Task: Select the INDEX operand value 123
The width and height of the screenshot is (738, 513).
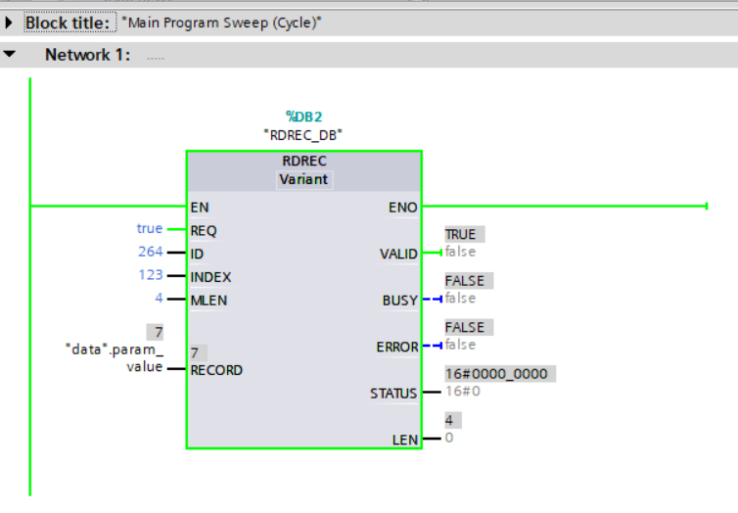Action: [x=150, y=275]
